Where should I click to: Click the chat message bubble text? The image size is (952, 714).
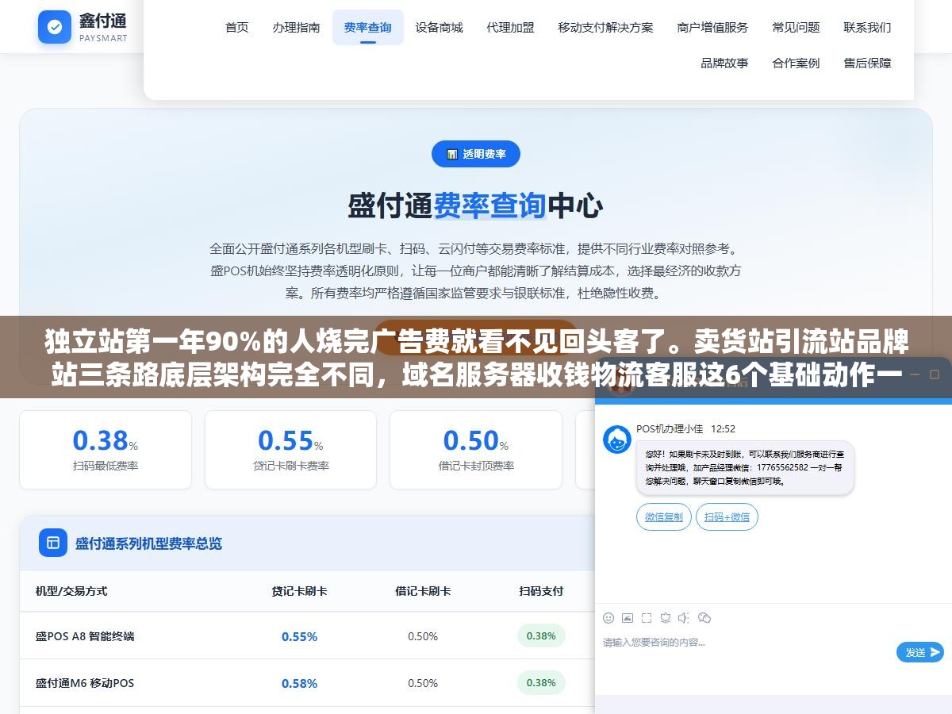pos(745,467)
